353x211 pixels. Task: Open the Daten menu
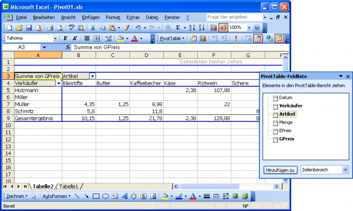(152, 17)
